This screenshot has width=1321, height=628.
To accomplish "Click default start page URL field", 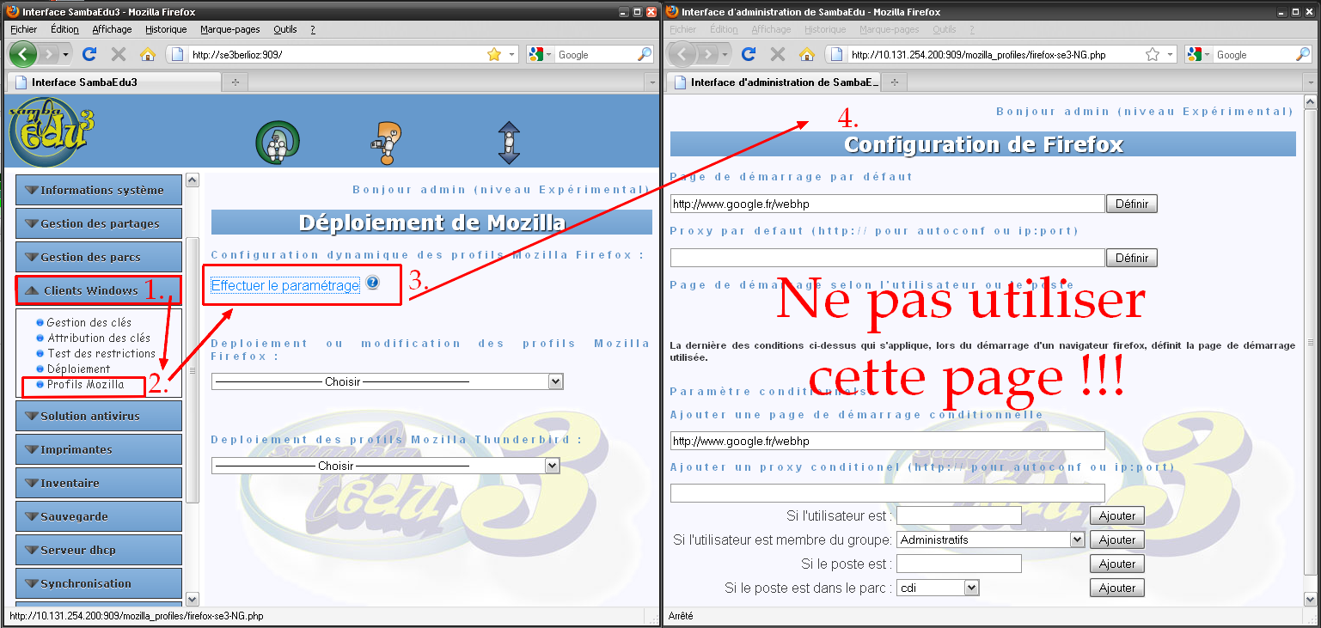I will [887, 204].
